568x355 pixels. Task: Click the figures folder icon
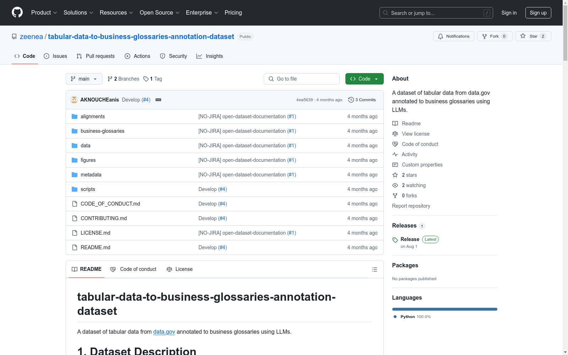coord(75,160)
